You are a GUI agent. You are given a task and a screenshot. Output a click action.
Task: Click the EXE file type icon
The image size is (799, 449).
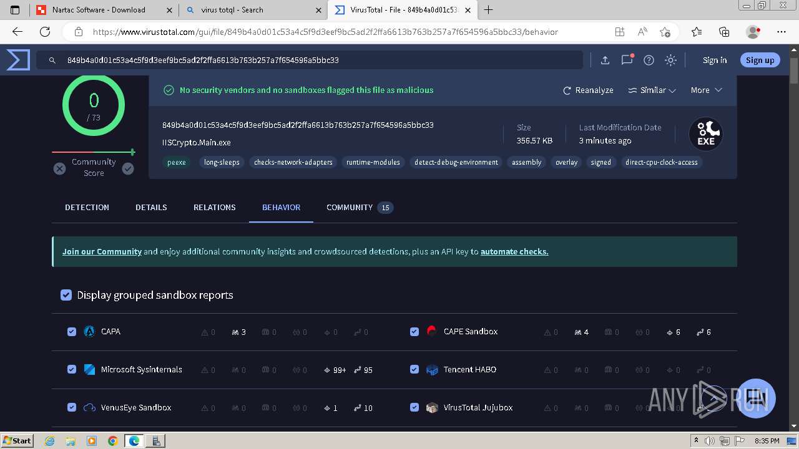click(x=705, y=134)
